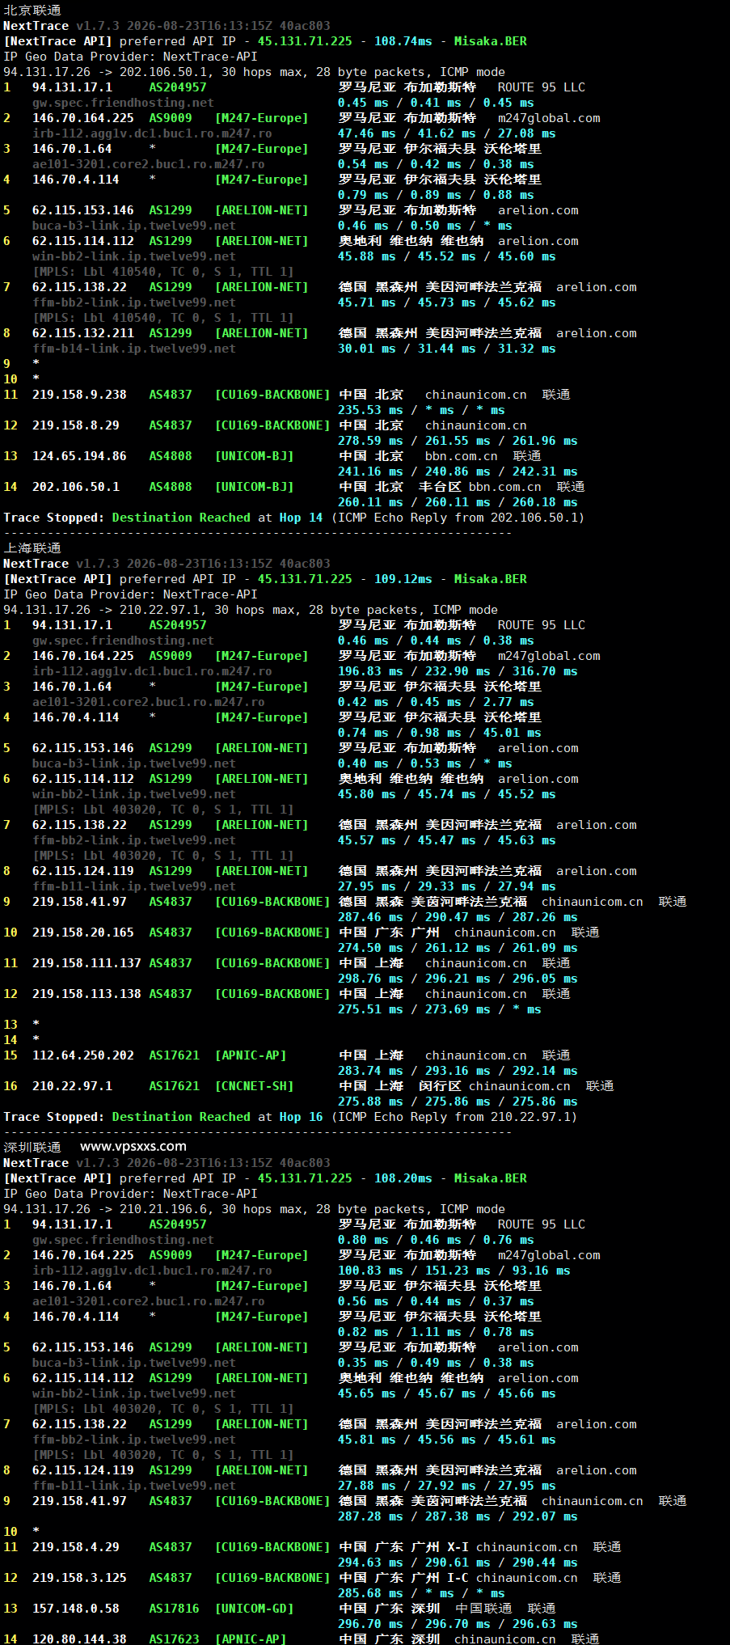
Task: Select the 196.83 ms latency value
Action: click(370, 671)
